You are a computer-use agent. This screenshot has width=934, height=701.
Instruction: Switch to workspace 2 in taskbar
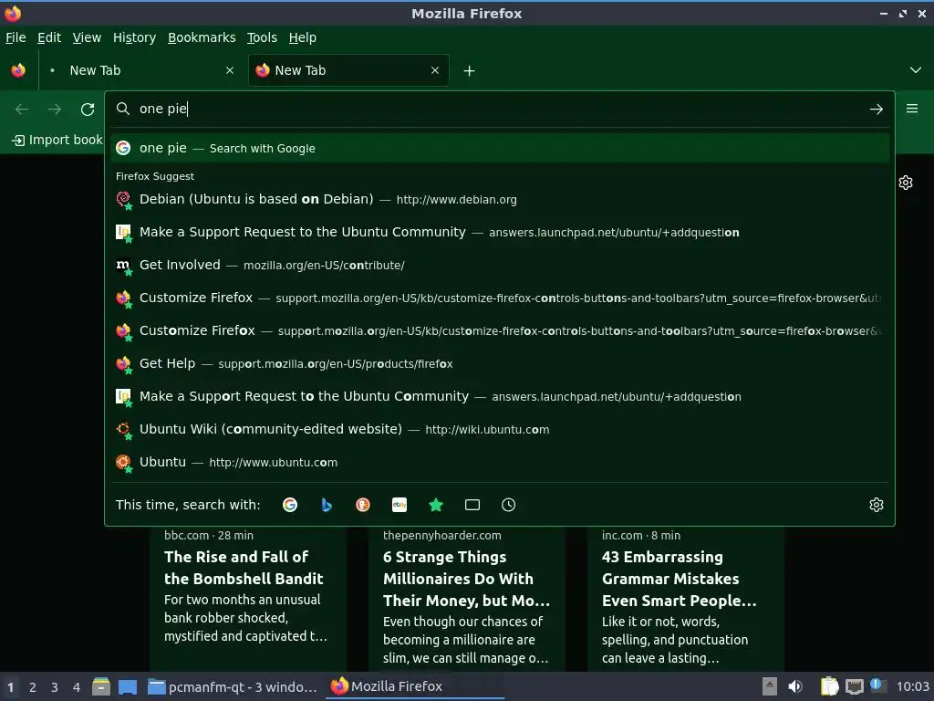click(33, 687)
